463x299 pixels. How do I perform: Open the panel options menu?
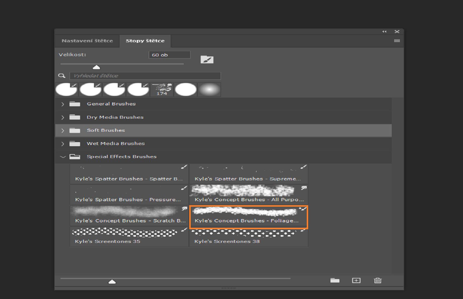(397, 41)
